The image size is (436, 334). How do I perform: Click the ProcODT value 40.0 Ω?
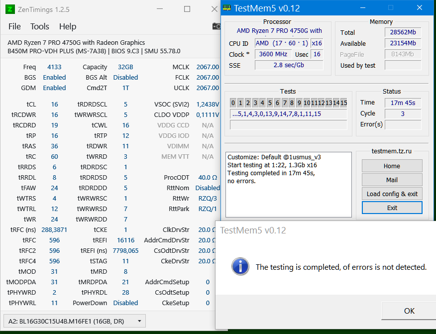(x=208, y=177)
